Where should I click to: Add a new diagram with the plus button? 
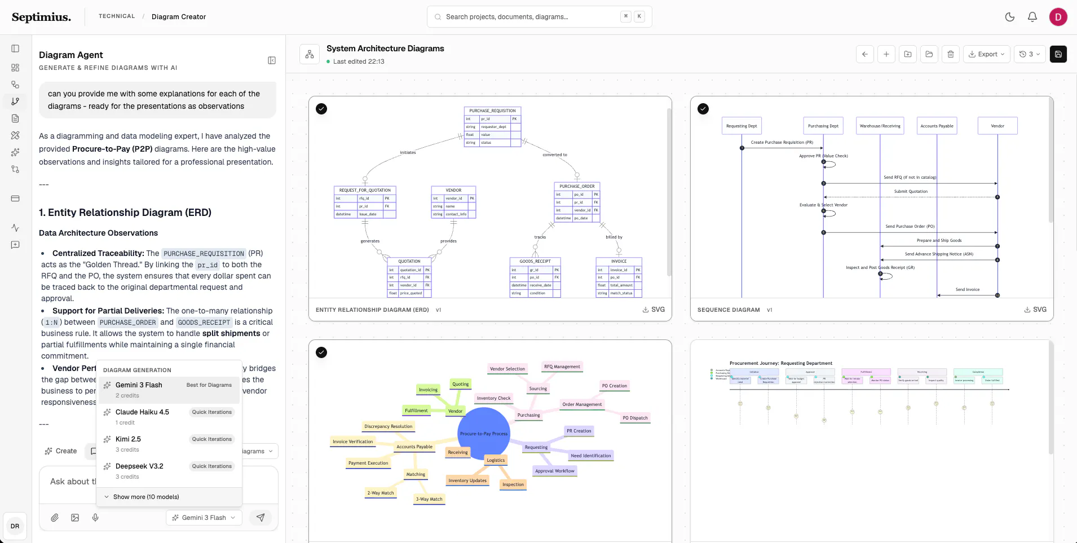[886, 54]
